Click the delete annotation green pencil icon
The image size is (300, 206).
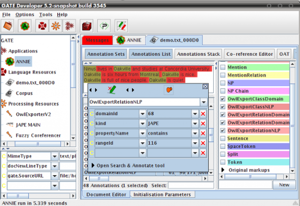coord(112,90)
